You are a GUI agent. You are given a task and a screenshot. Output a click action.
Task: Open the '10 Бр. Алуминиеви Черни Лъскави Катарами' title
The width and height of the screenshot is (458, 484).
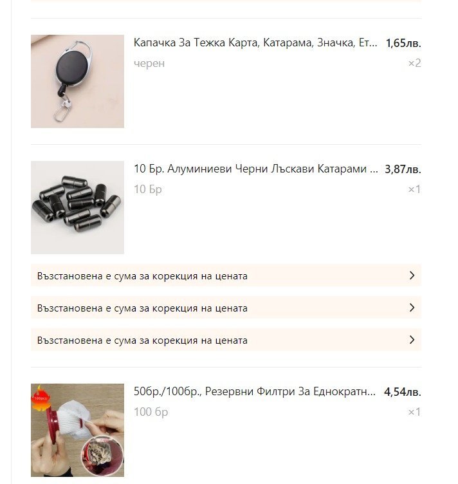[255, 169]
